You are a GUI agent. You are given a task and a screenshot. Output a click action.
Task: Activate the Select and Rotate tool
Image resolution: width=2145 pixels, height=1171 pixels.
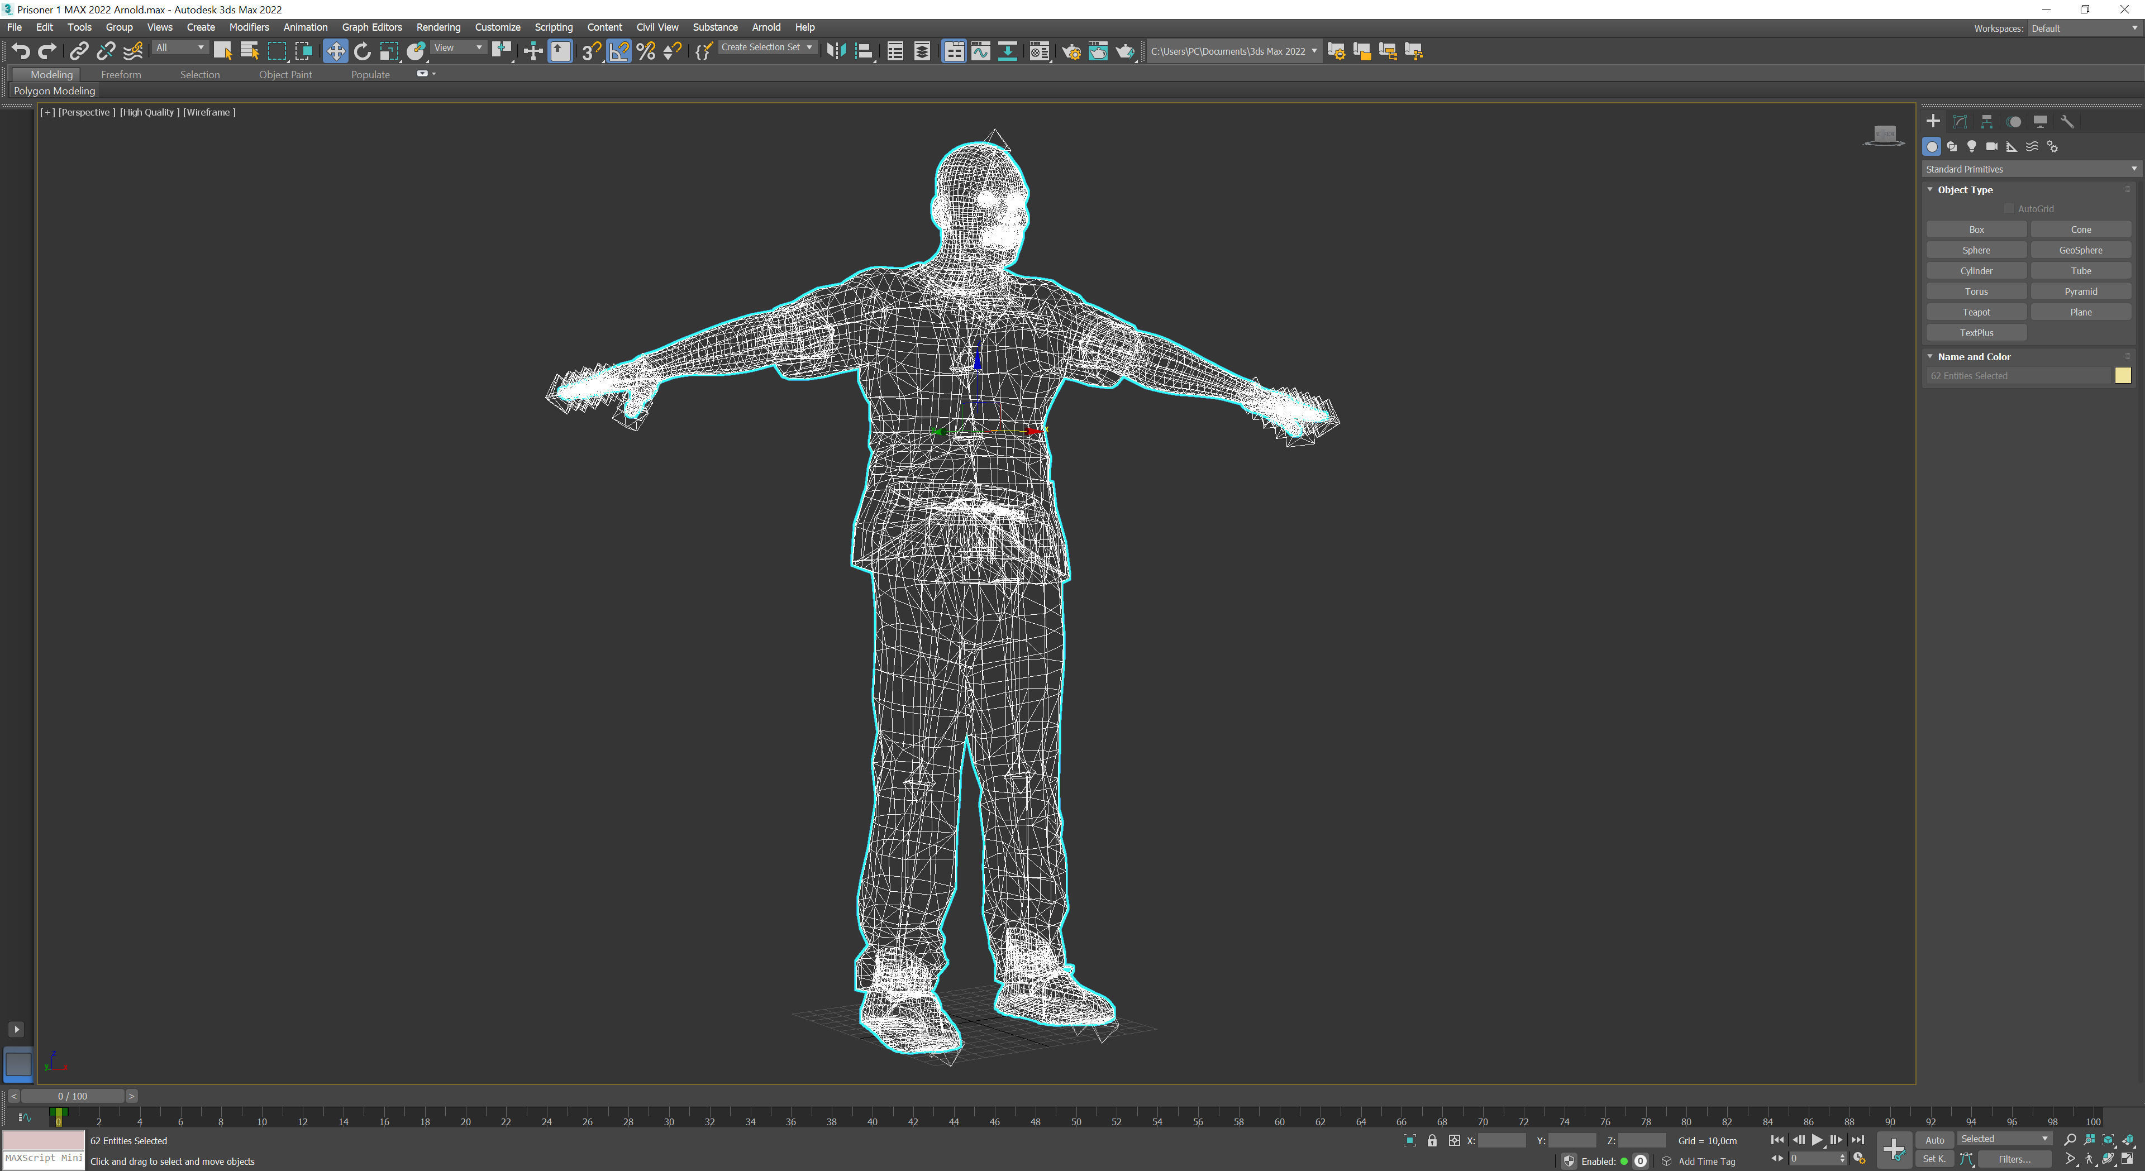point(362,51)
